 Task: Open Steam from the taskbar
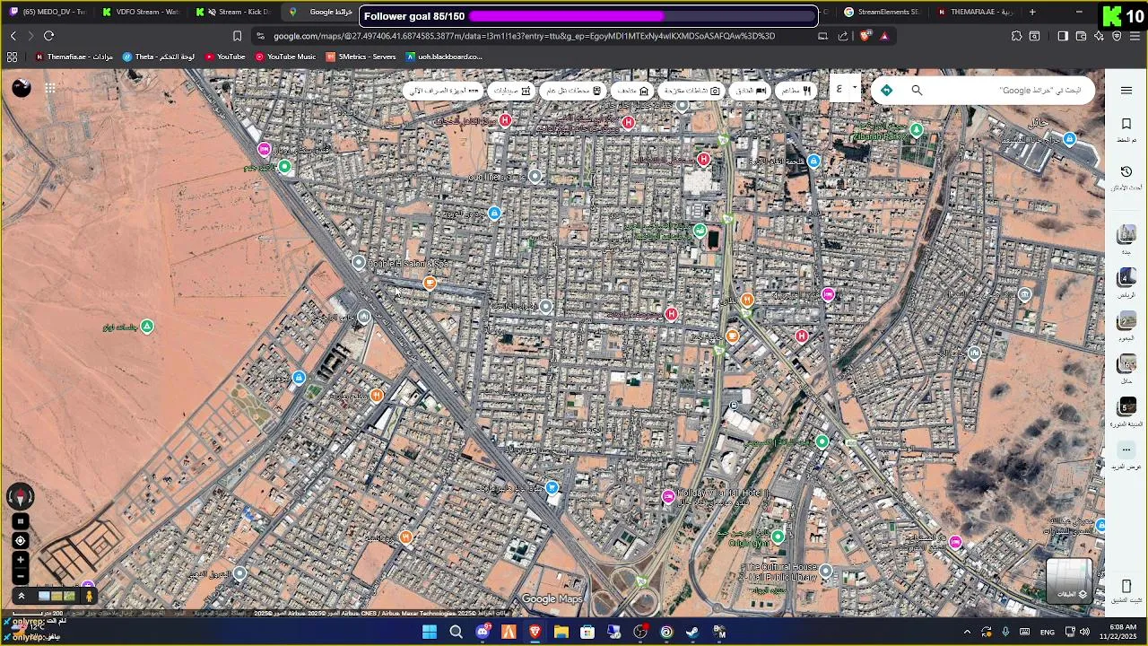692,633
